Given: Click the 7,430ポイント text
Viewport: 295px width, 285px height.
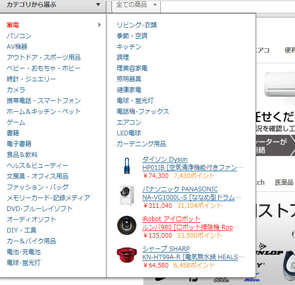Looking at the screenshot, I should click(x=194, y=176).
